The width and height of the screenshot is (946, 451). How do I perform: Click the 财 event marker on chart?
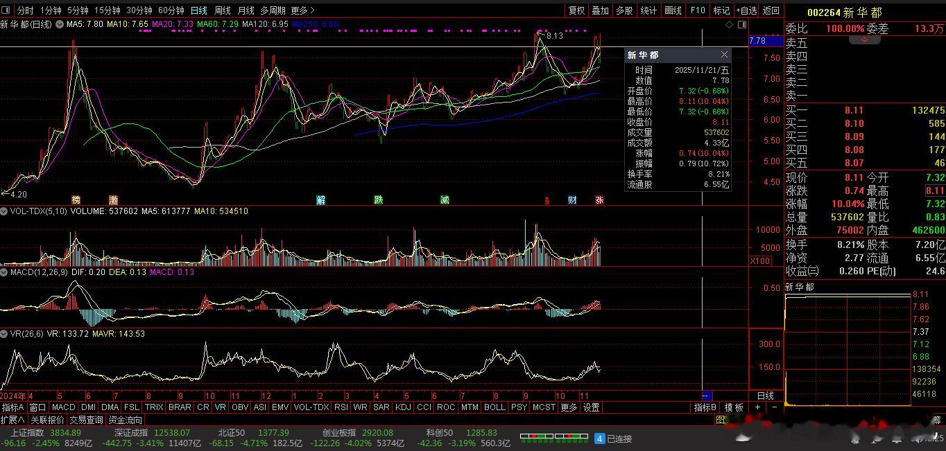click(572, 200)
